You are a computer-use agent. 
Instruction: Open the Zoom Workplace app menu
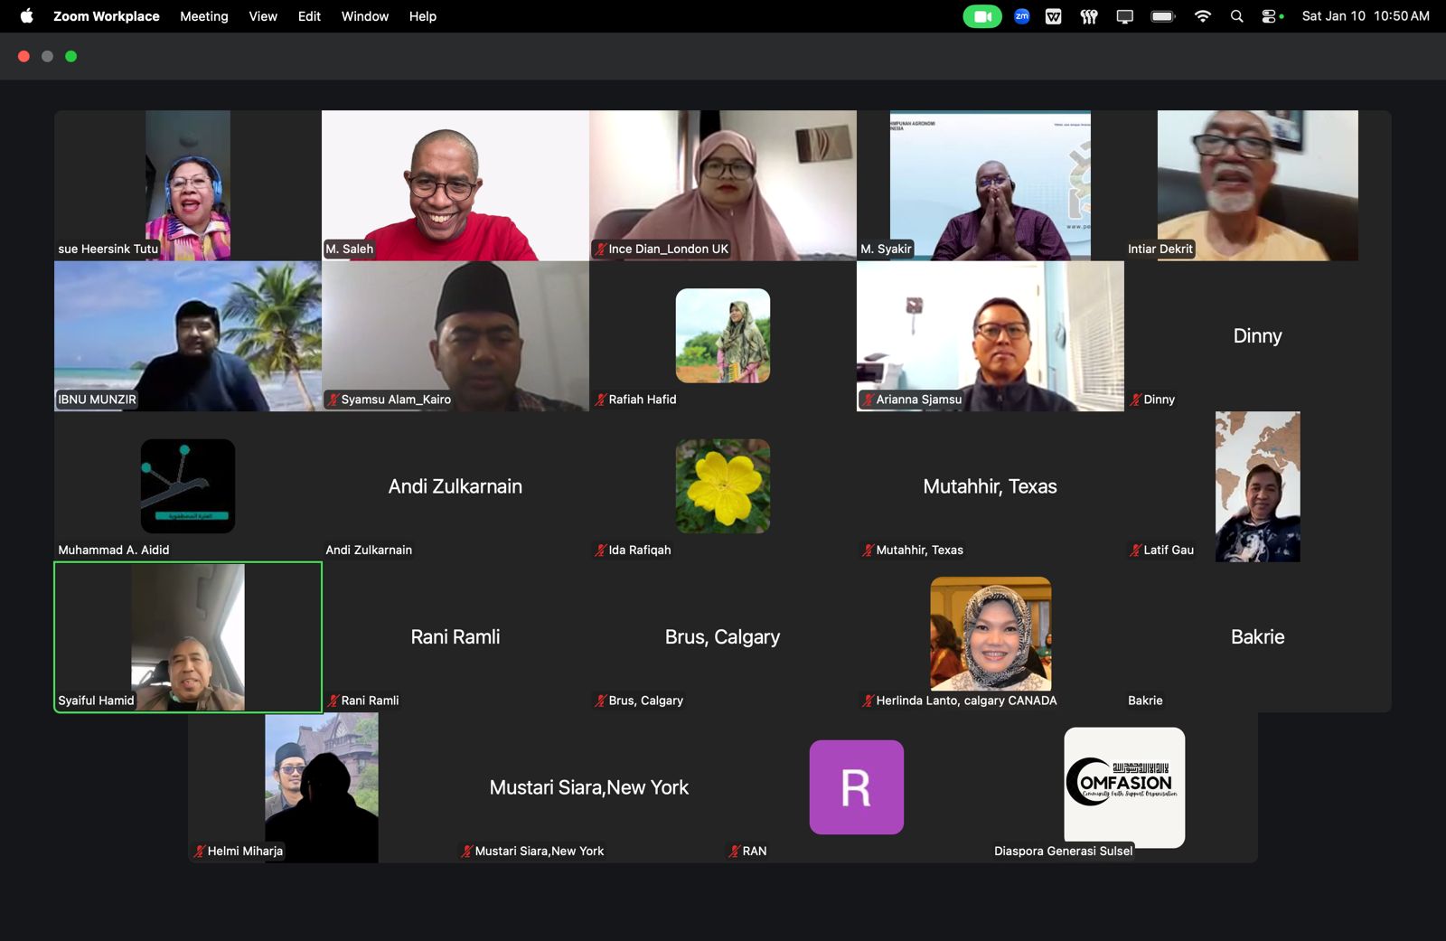(x=106, y=16)
